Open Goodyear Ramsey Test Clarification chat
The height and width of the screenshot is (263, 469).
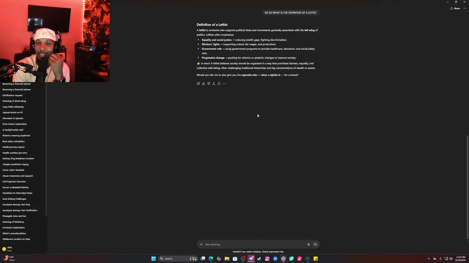click(x=20, y=210)
